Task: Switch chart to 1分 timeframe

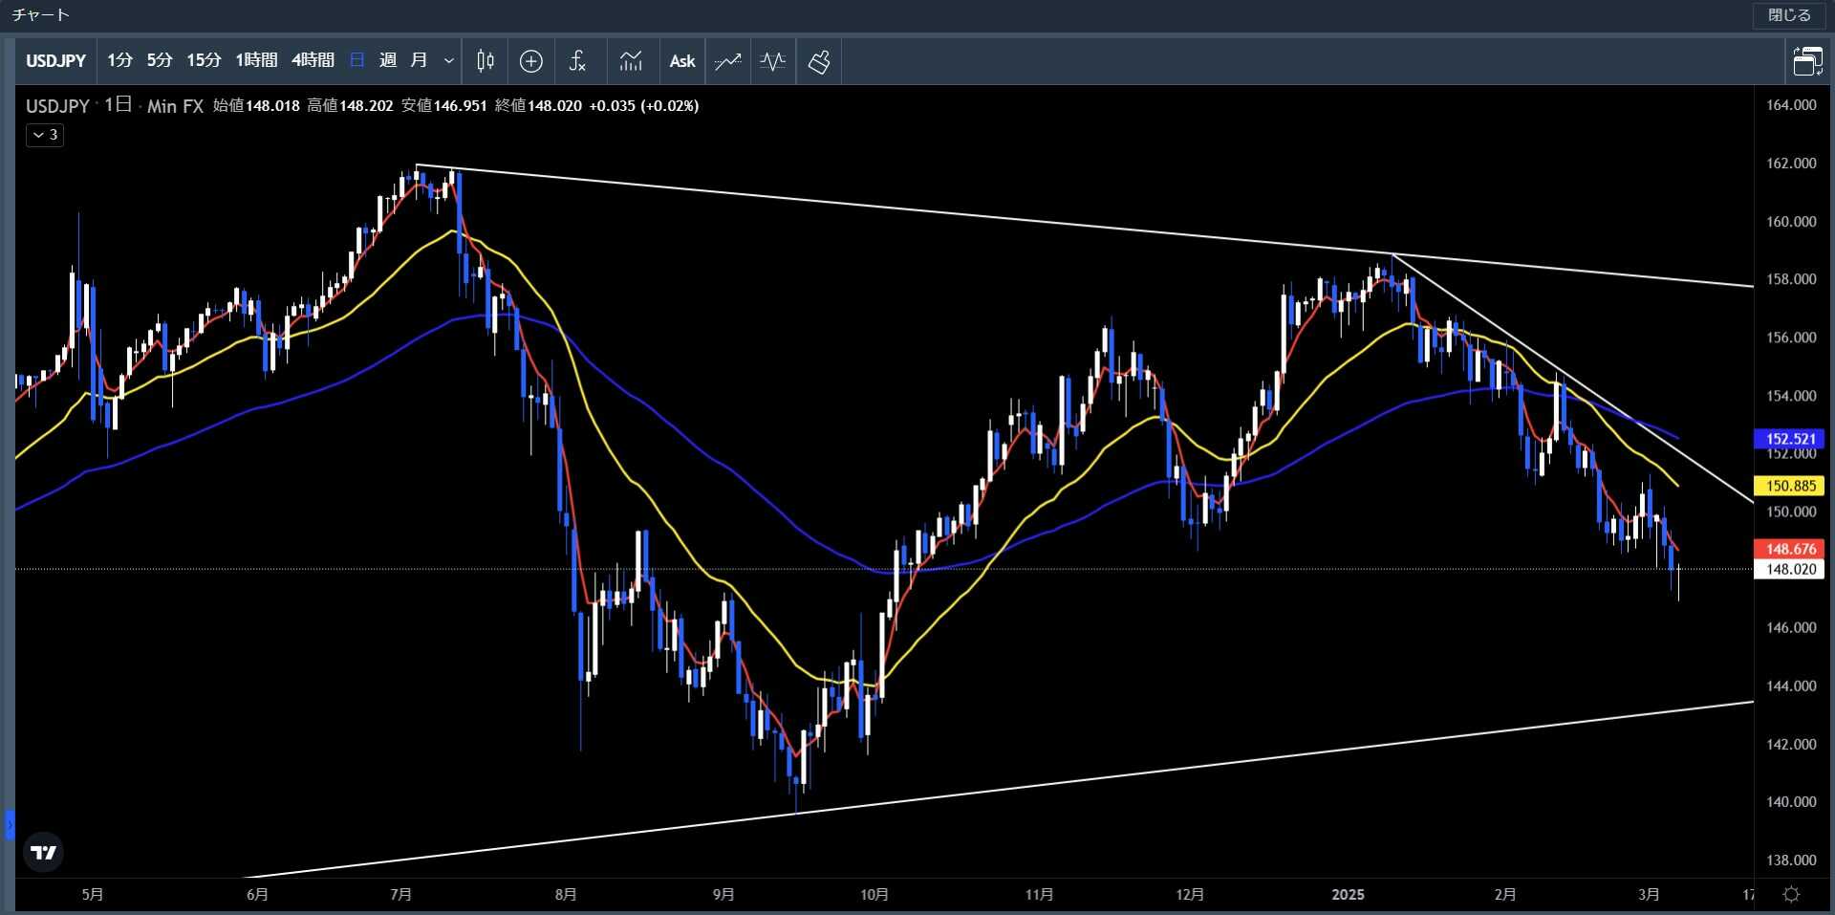Action: [119, 61]
